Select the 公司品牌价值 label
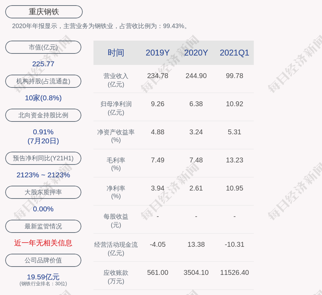Image resolution: width=322 pixels, height=295 pixels. (x=43, y=260)
